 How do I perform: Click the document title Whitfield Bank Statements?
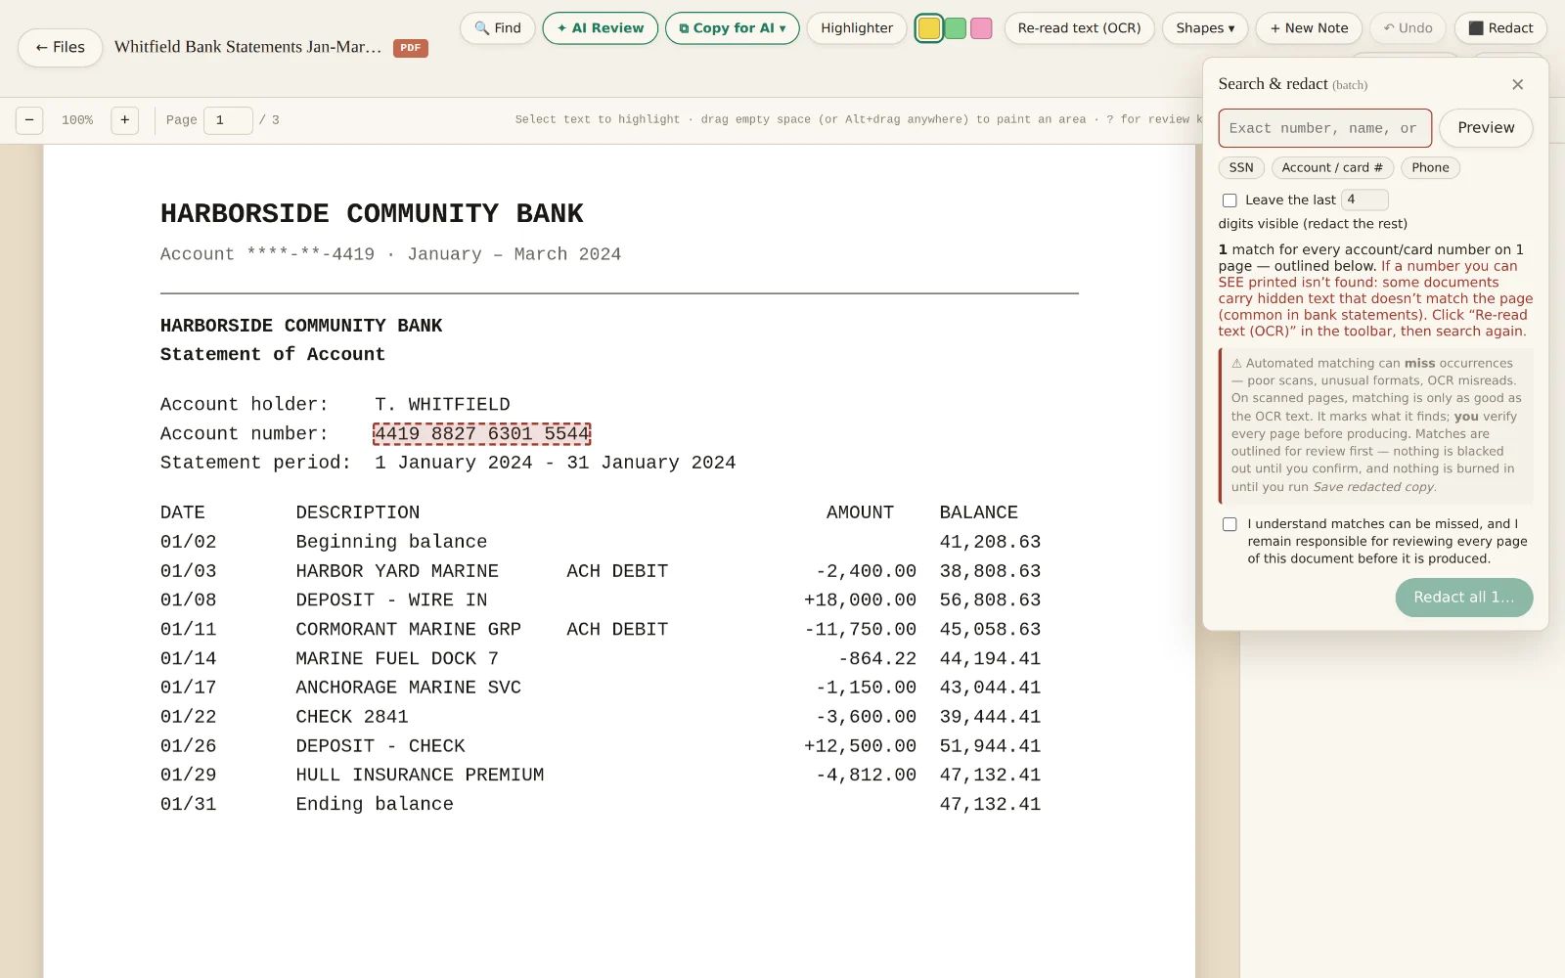click(247, 47)
